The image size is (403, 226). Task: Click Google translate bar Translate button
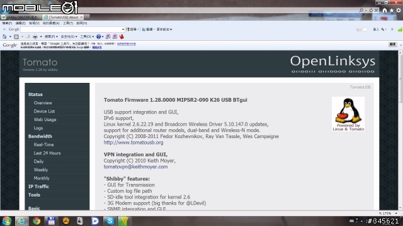point(392,45)
